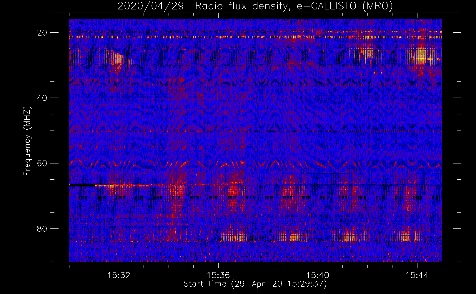
Task: Click the '60' frequency tick label
Action: coord(42,163)
